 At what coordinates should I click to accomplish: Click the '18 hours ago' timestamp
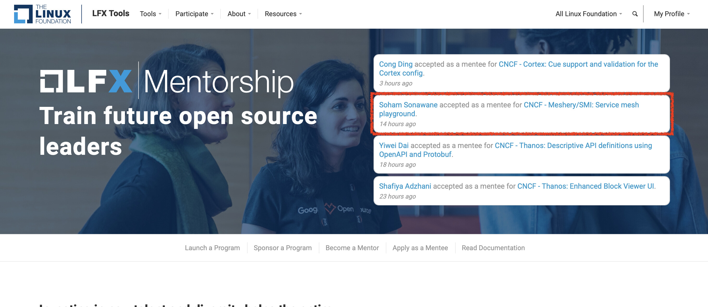tap(398, 165)
